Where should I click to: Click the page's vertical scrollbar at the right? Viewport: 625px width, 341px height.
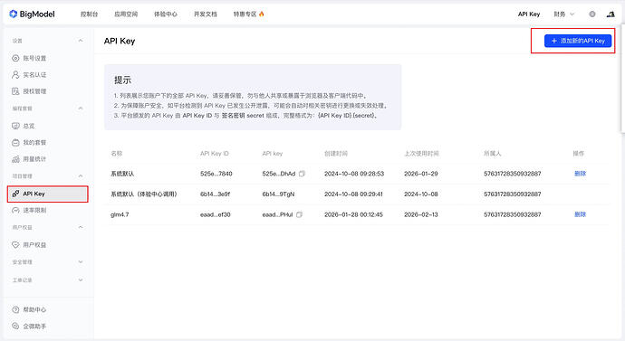(622, 80)
